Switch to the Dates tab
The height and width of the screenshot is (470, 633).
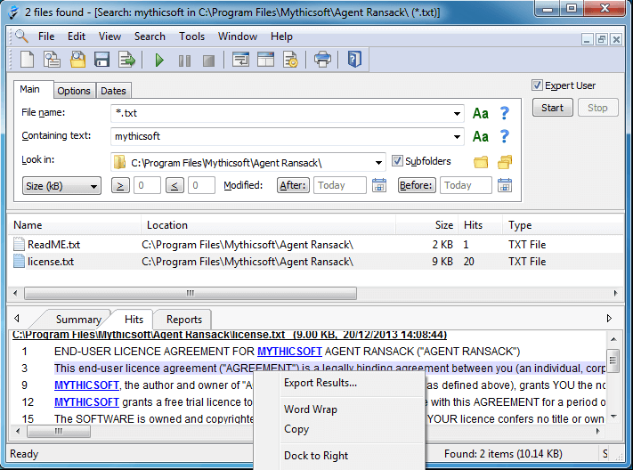[113, 91]
